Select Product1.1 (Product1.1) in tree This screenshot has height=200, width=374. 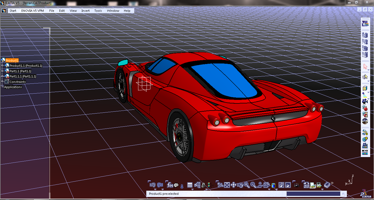[26, 66]
